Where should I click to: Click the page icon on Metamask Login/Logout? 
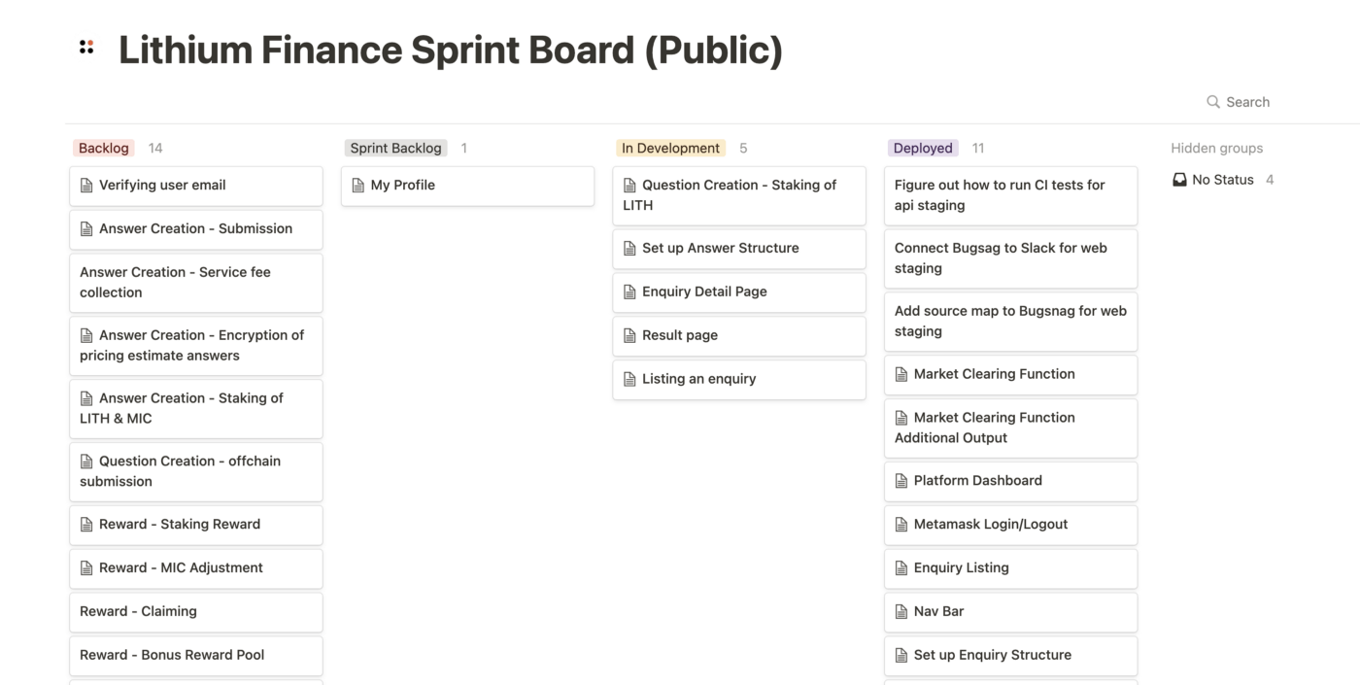pos(901,525)
